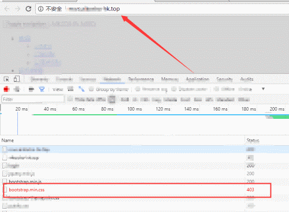Enable the Group by frame checkbox

click(91, 89)
